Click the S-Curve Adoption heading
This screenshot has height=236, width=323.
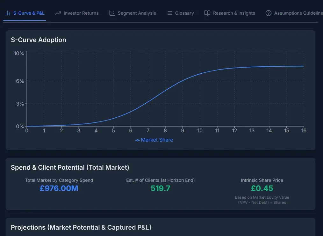coord(39,40)
